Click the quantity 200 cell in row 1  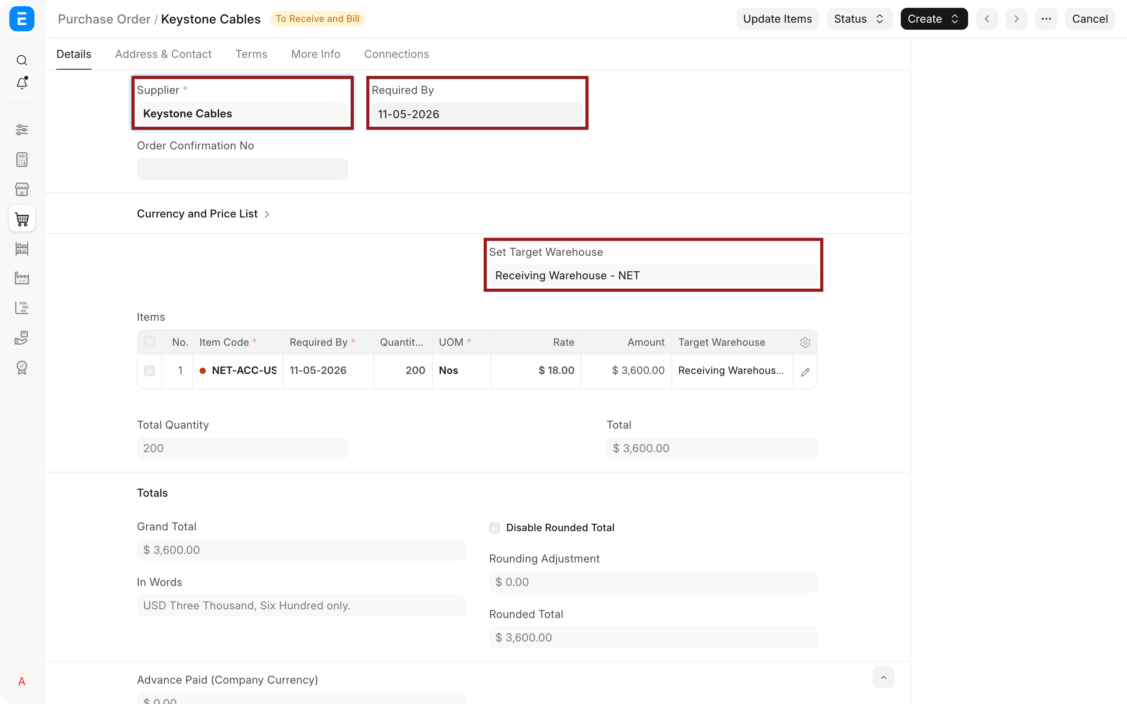pos(403,371)
